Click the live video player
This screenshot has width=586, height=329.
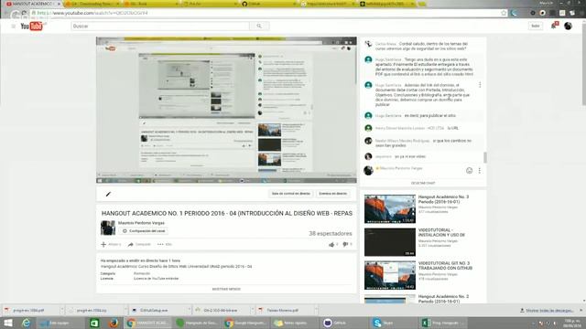coord(226,110)
